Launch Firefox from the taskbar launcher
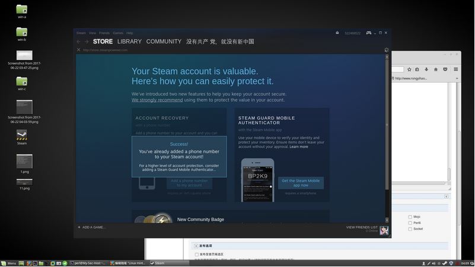This screenshot has width=475, height=267. coord(29,263)
